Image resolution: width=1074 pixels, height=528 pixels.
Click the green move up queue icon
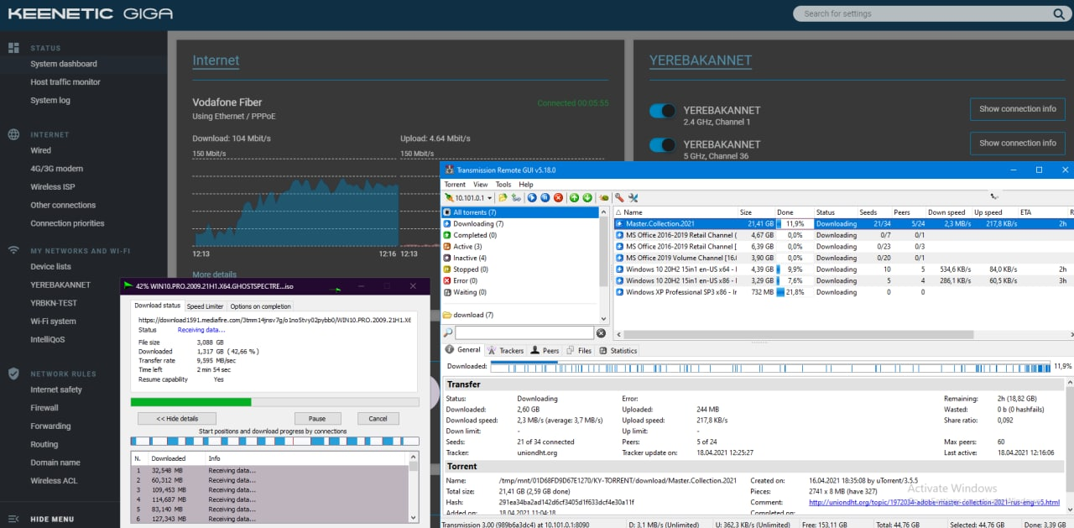click(574, 197)
